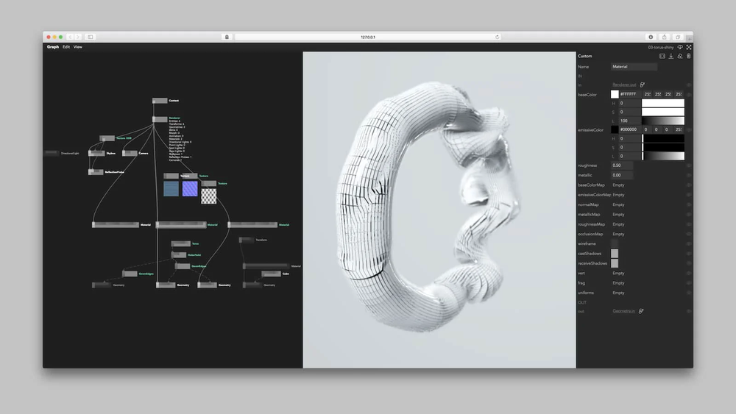Open the Edit menu
The height and width of the screenshot is (414, 736).
click(66, 46)
